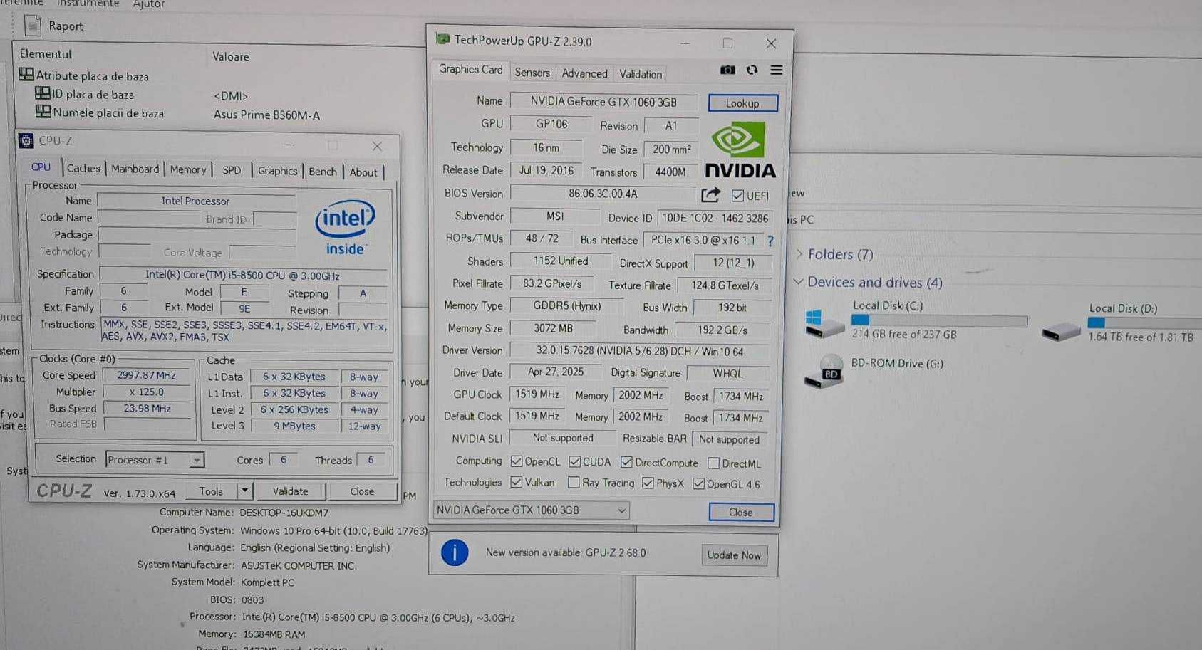Click the Intel inside logo in CPU-Z
This screenshot has width=1202, height=650.
345,228
